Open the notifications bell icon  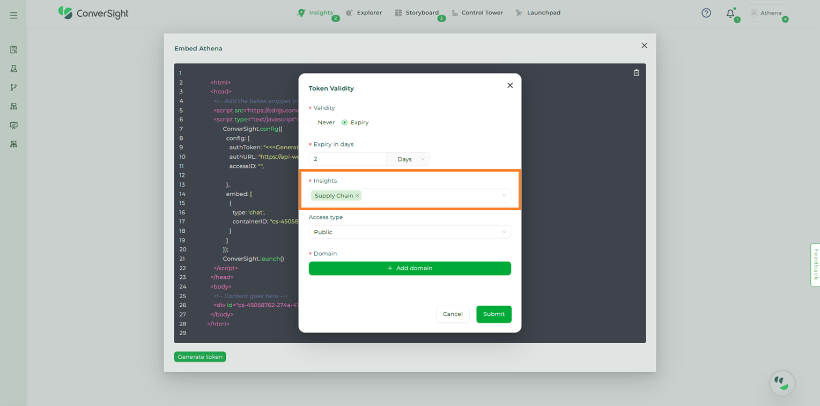pyautogui.click(x=730, y=13)
